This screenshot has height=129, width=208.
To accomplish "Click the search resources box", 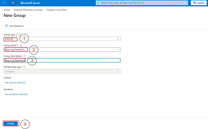I will click(142, 3).
